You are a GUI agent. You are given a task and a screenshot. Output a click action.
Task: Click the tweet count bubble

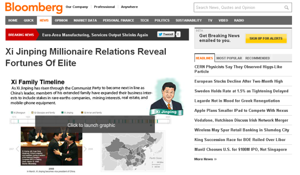(x=178, y=34)
